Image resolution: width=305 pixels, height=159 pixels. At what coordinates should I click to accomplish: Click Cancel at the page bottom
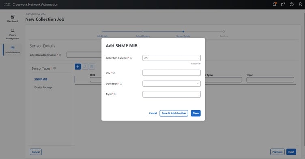(36, 152)
